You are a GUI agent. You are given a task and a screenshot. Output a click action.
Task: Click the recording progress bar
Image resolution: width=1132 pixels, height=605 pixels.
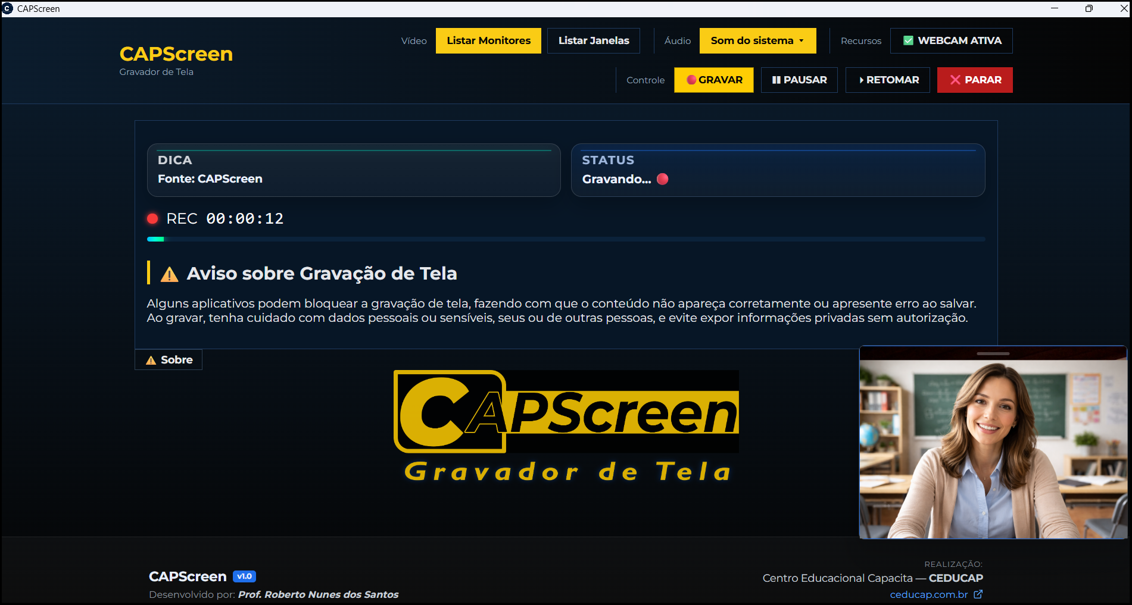pos(566,239)
